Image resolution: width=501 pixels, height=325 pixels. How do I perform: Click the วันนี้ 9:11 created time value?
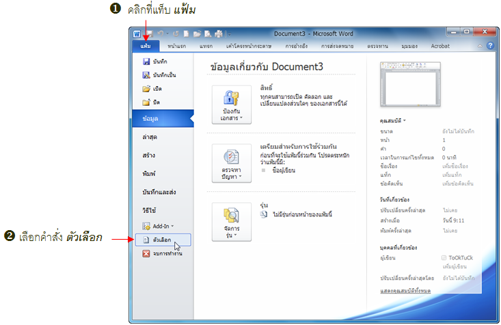tap(453, 221)
